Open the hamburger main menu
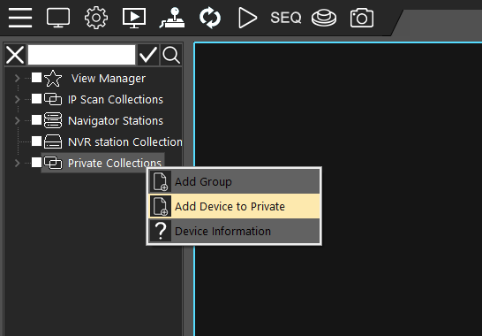Image resolution: width=482 pixels, height=336 pixels. click(20, 18)
